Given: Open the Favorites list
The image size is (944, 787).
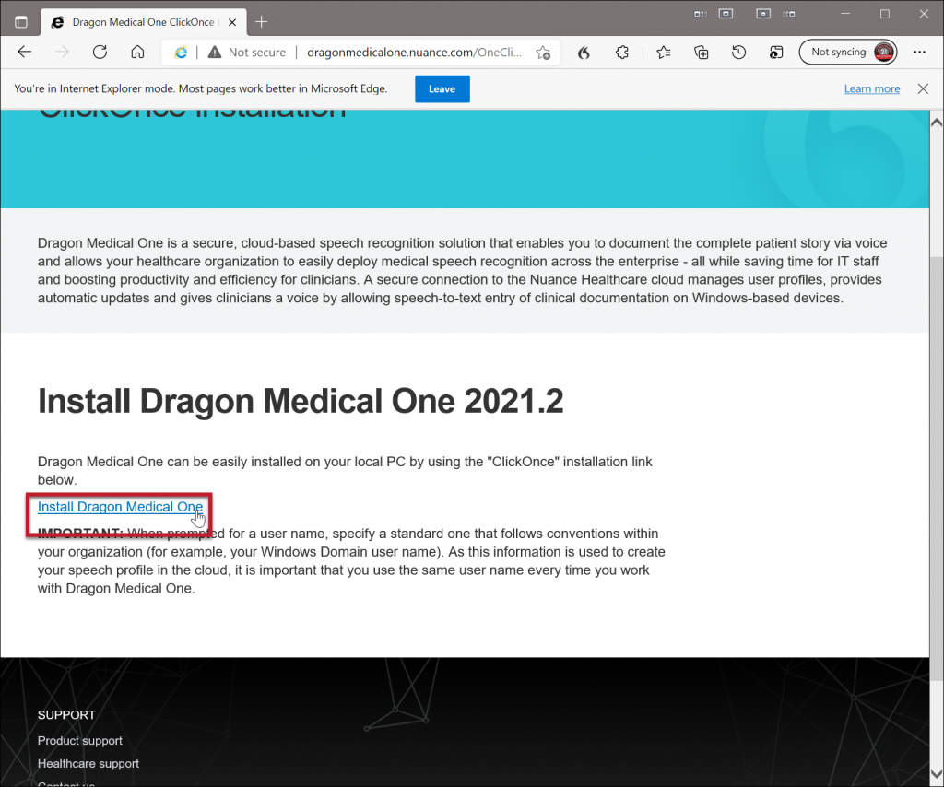Looking at the screenshot, I should 664,53.
